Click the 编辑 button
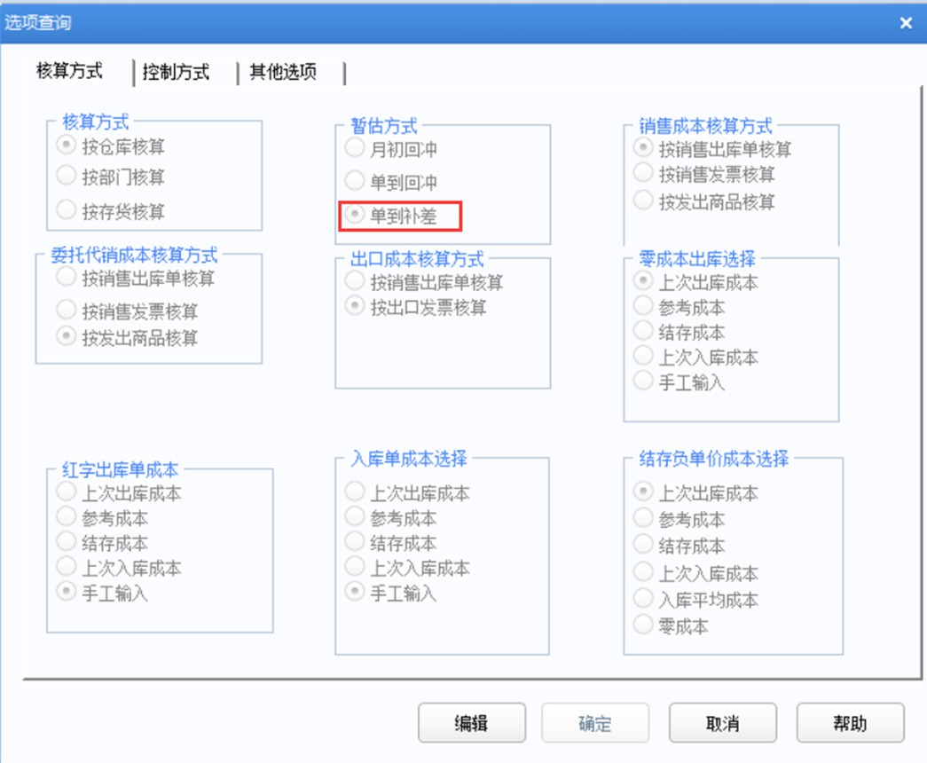Image resolution: width=927 pixels, height=763 pixels. click(471, 723)
